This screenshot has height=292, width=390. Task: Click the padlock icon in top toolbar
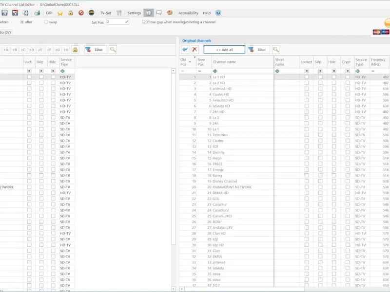click(71, 13)
